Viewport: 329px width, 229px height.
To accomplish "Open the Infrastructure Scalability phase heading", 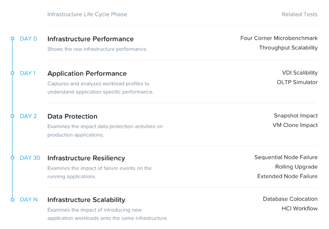I will pos(86,200).
